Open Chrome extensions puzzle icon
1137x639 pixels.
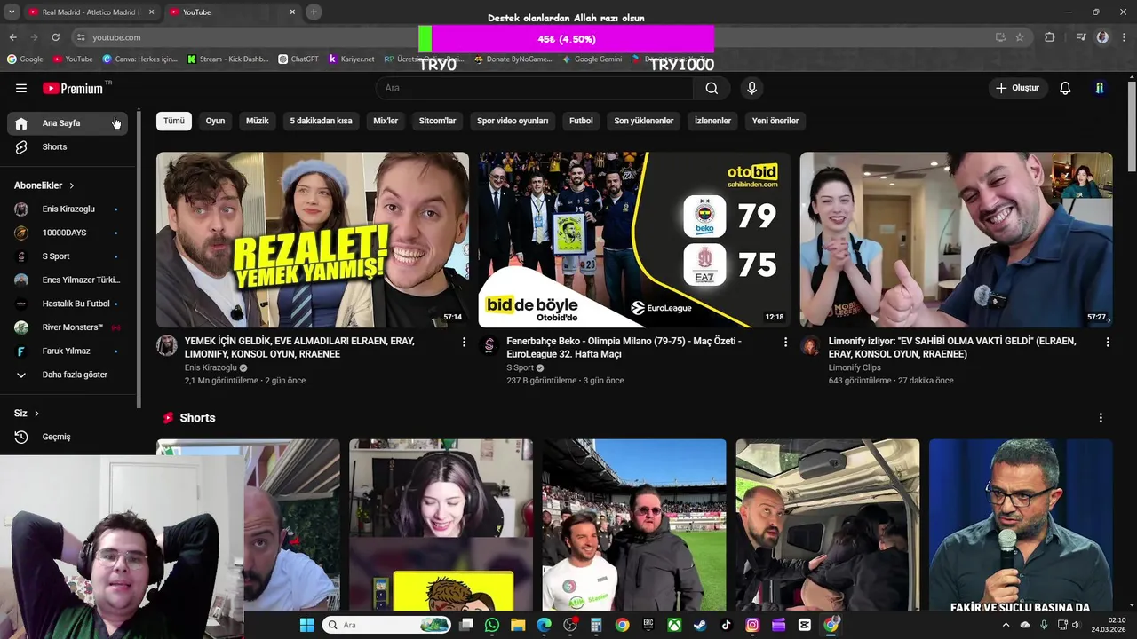click(1049, 37)
